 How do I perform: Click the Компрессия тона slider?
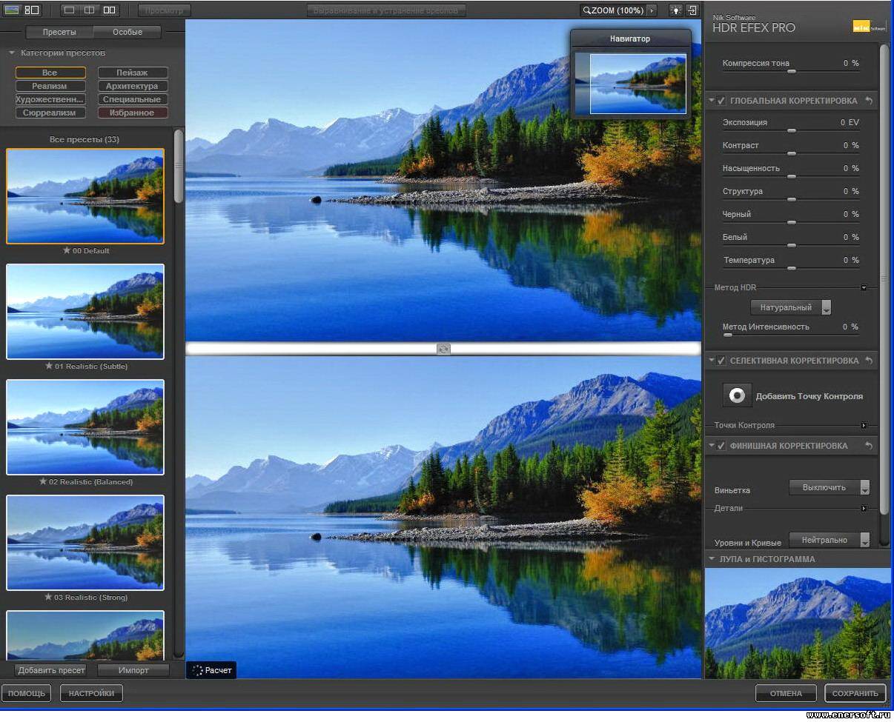[x=791, y=71]
